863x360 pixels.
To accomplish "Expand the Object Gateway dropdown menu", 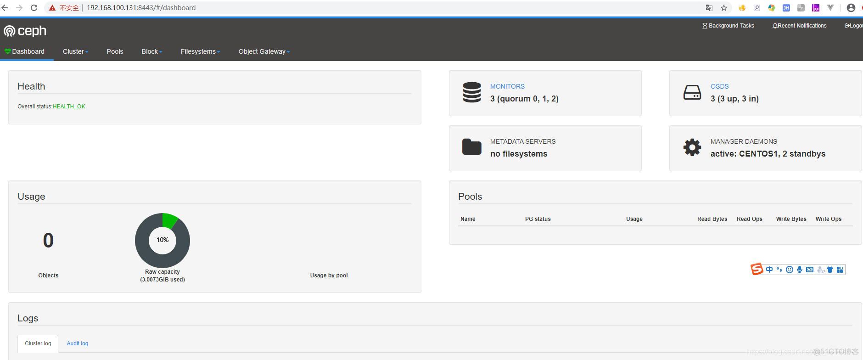I will pyautogui.click(x=264, y=51).
